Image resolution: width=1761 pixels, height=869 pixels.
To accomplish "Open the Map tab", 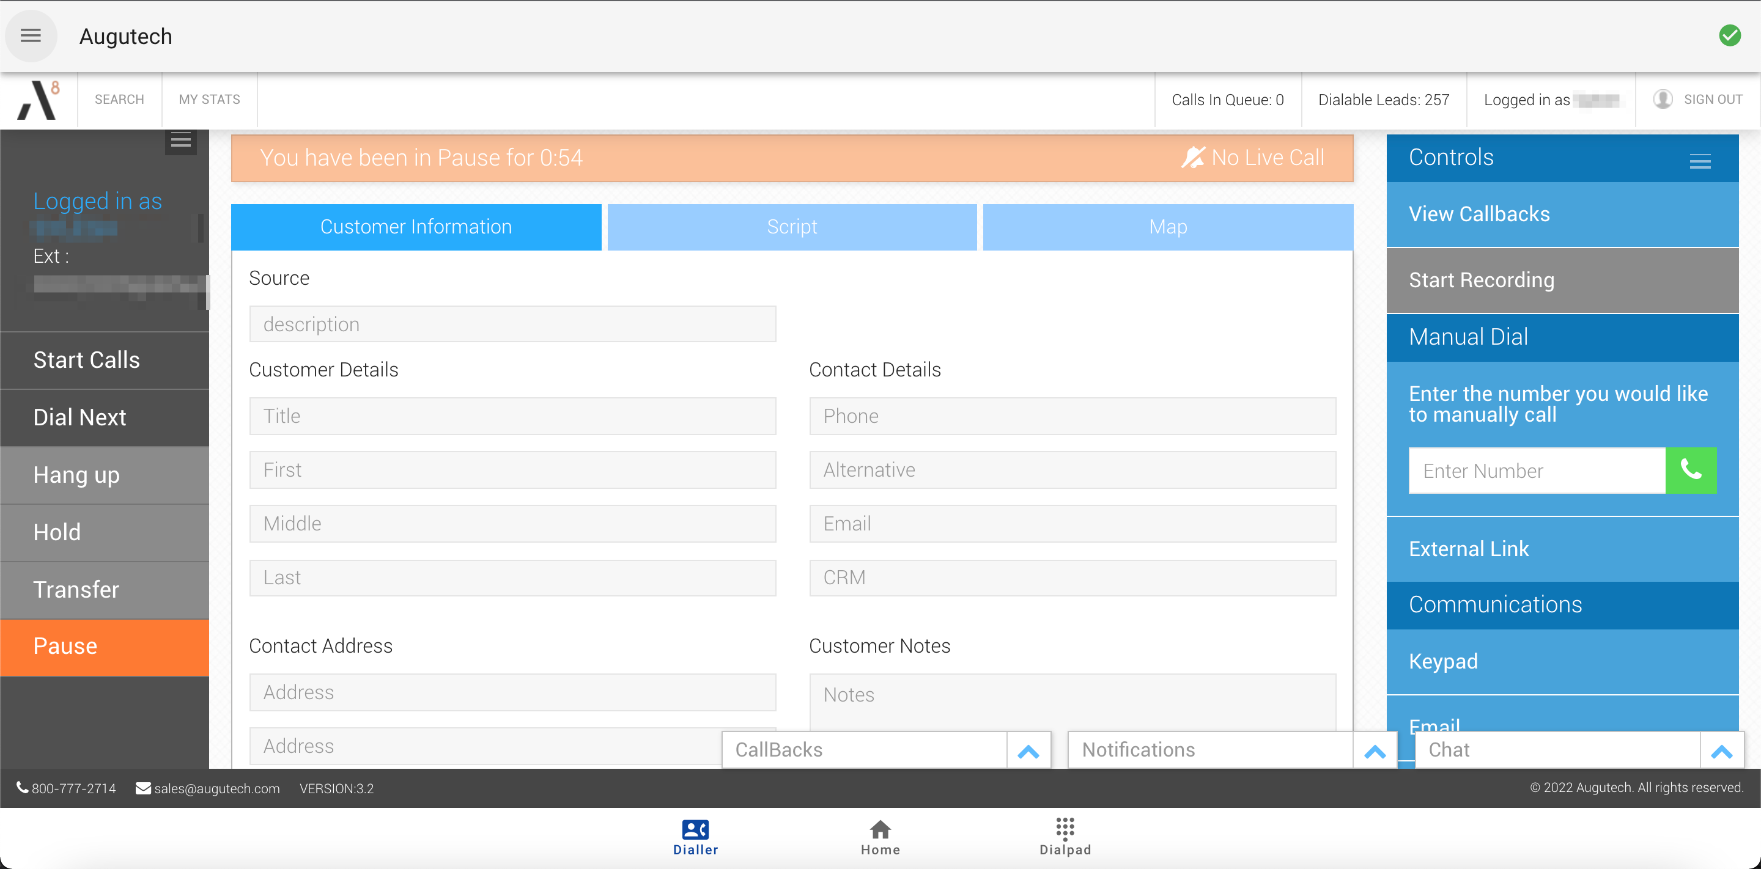I will click(x=1167, y=227).
